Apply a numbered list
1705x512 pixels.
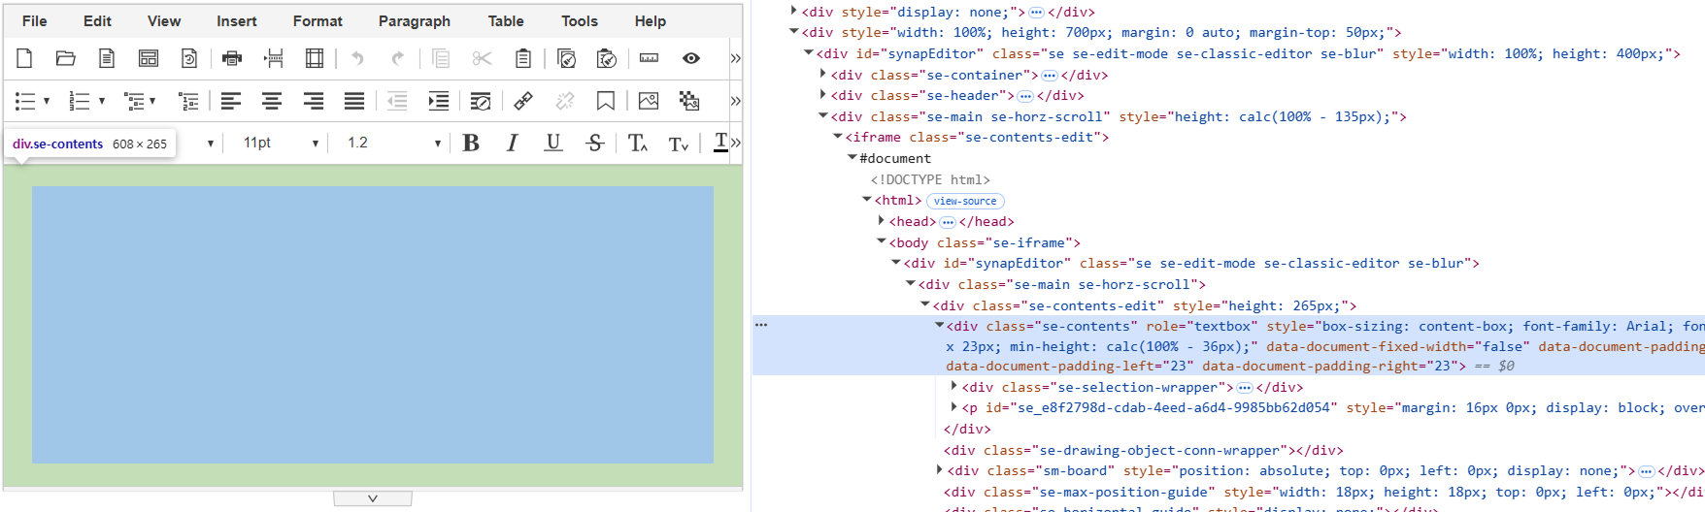point(81,100)
